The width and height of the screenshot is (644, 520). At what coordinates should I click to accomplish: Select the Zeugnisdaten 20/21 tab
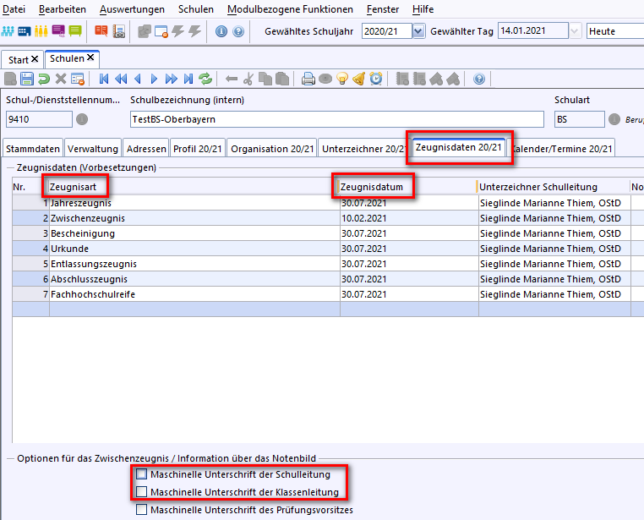coord(458,147)
